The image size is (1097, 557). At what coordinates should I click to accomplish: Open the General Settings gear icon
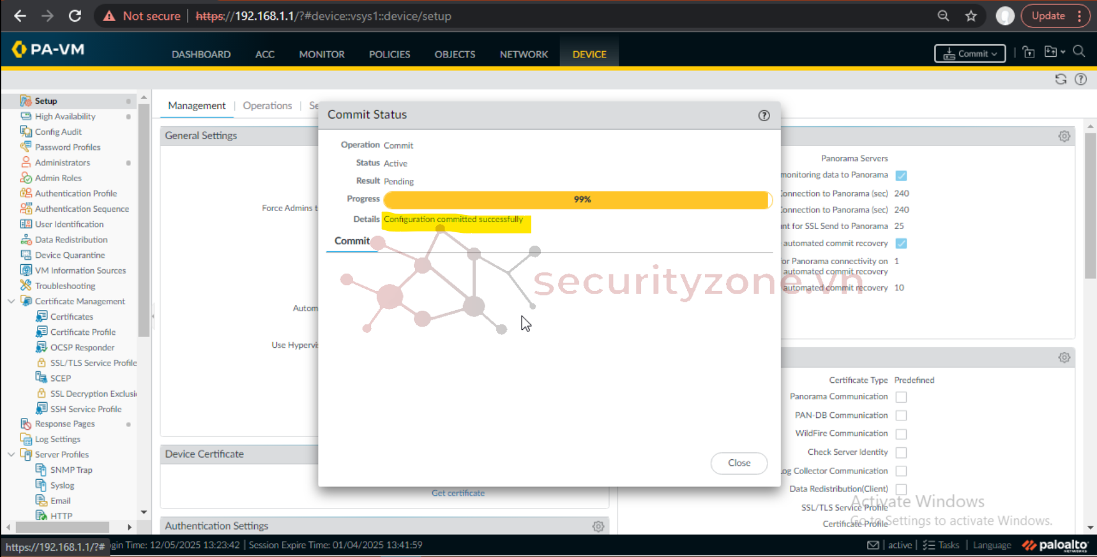click(x=1064, y=136)
